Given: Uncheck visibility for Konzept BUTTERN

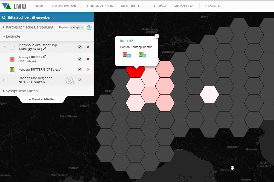Looking at the screenshot, I should (80, 70).
